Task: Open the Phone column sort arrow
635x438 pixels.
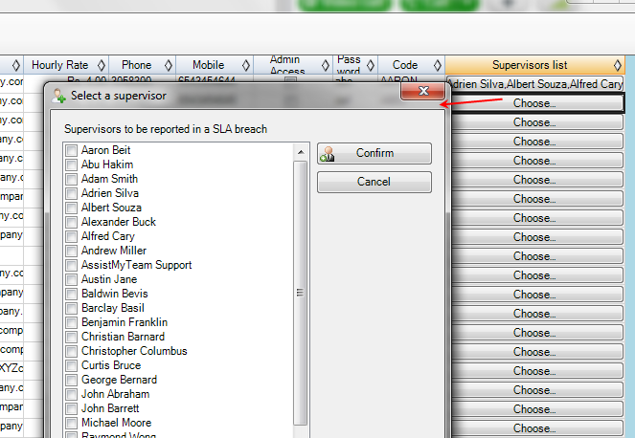Action: tap(169, 65)
